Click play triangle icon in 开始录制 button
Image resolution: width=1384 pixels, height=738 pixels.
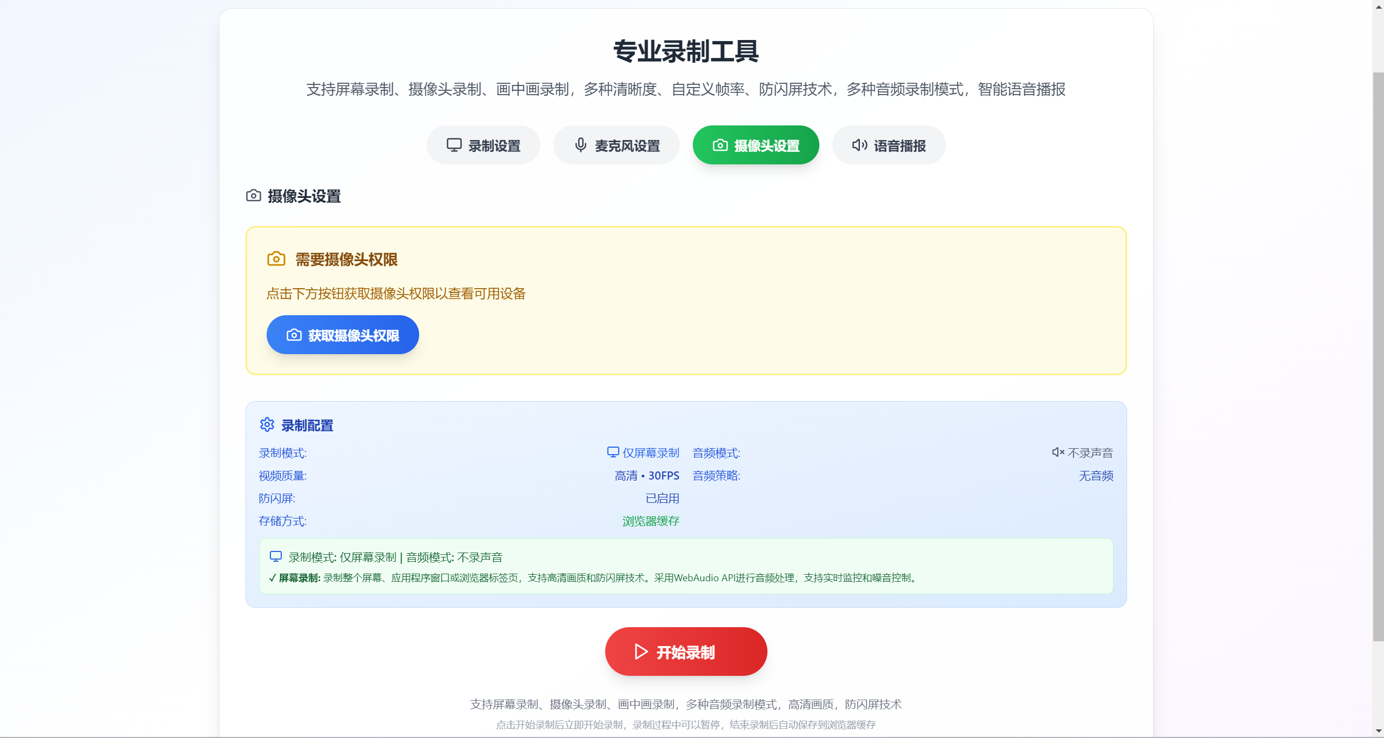click(641, 651)
